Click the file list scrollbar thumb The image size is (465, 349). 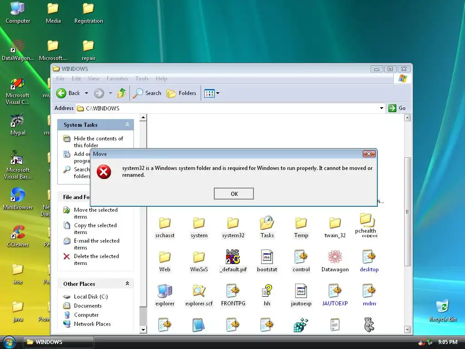407,212
